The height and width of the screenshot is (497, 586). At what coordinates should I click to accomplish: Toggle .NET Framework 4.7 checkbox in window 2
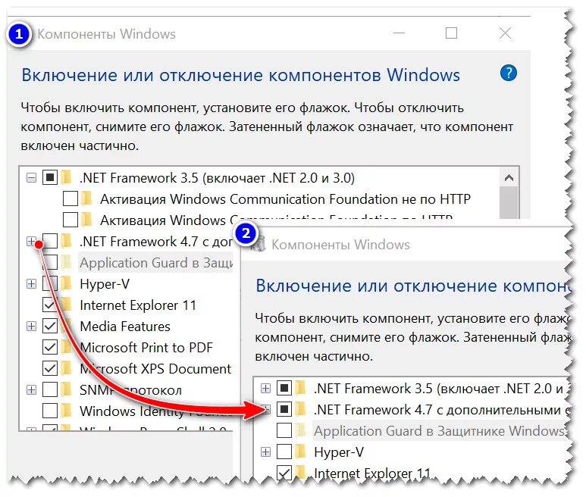pos(284,410)
